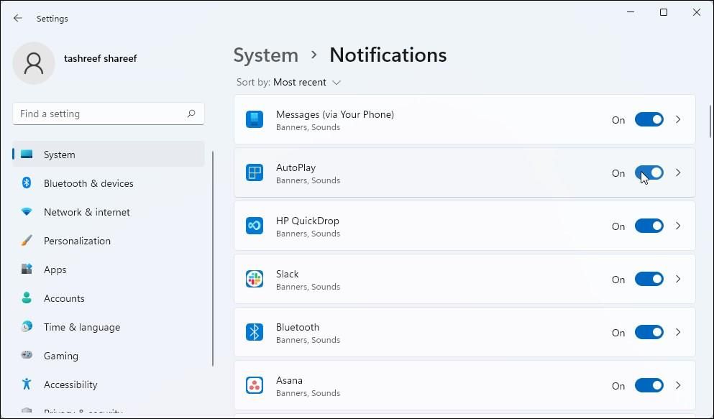The width and height of the screenshot is (714, 419).
Task: Open Bluetooth notification details chevron
Action: tap(678, 332)
